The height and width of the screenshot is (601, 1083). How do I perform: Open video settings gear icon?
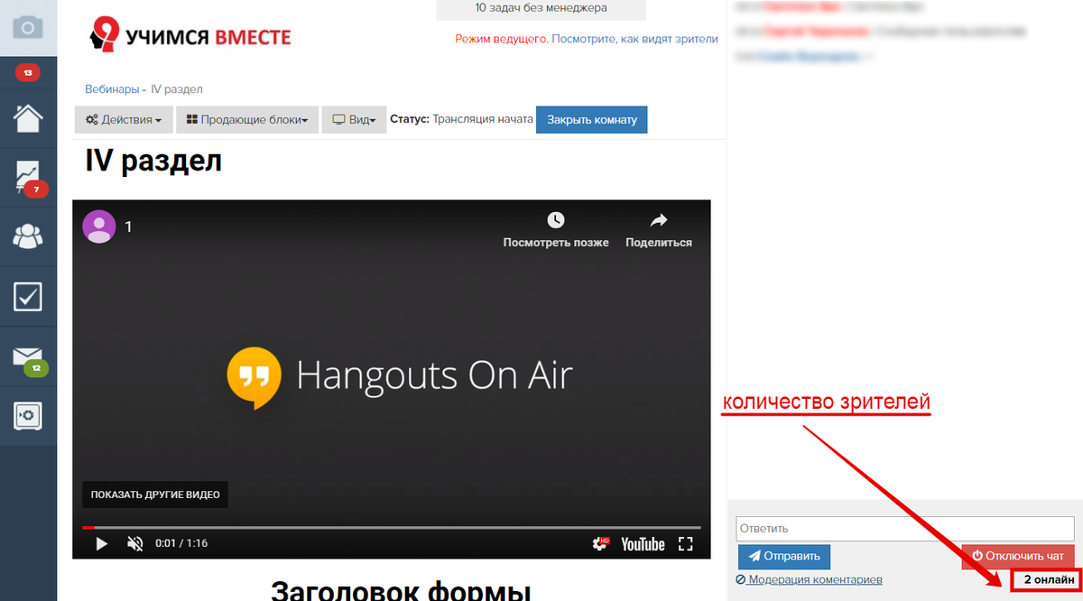point(601,543)
